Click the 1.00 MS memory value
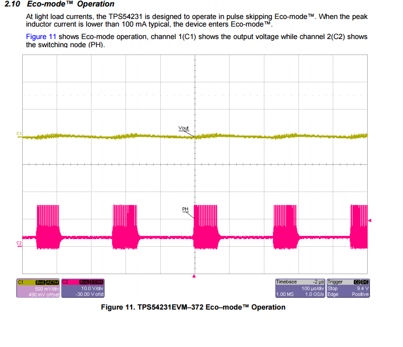 [285, 294]
